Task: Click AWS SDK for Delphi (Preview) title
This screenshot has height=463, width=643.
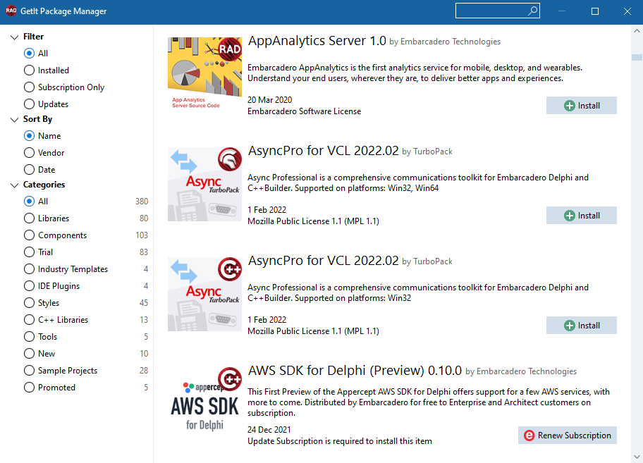Action: [355, 371]
